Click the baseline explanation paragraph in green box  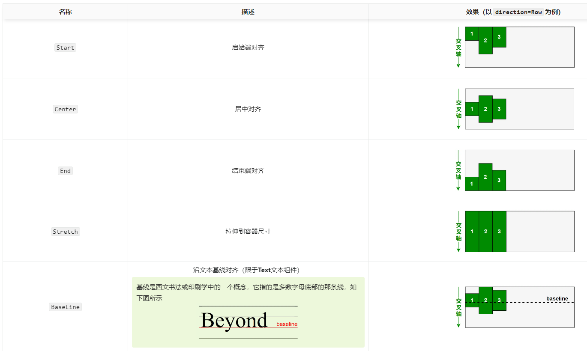[x=246, y=292]
